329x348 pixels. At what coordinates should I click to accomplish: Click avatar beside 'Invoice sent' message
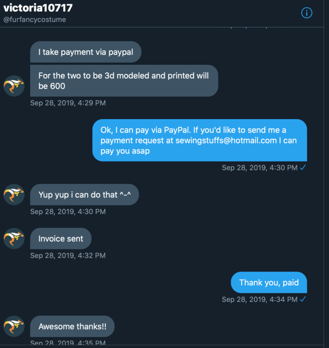pos(14,238)
